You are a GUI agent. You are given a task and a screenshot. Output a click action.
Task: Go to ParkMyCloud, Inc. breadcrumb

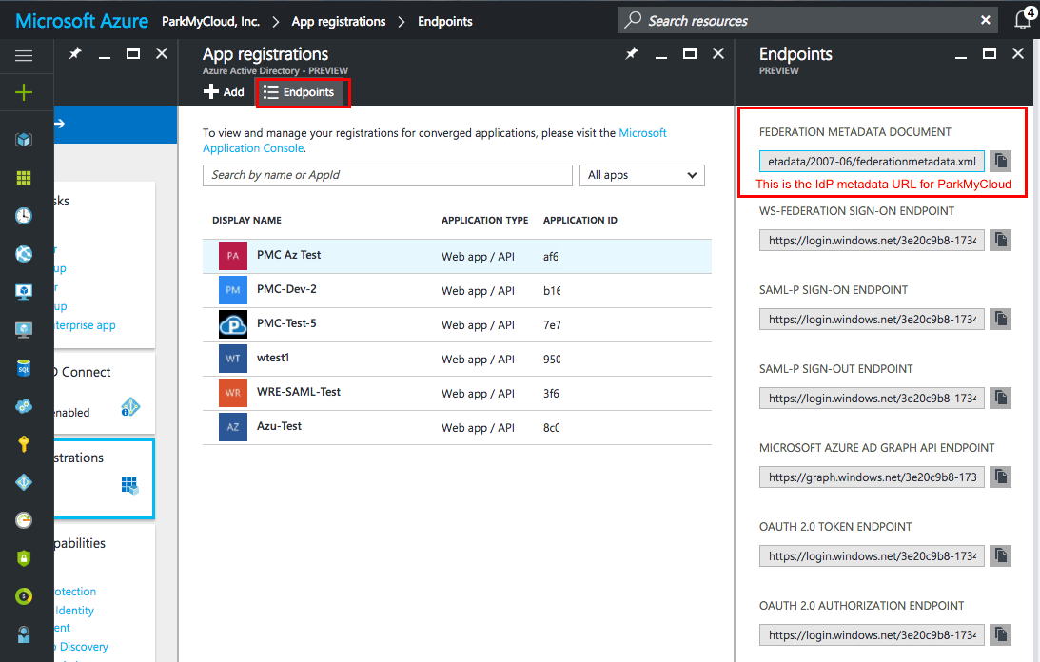[x=211, y=21]
